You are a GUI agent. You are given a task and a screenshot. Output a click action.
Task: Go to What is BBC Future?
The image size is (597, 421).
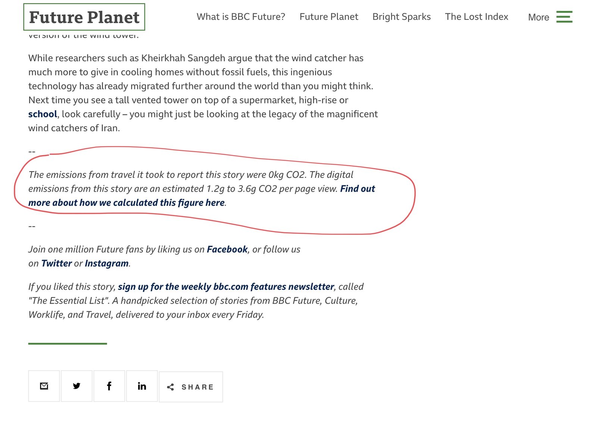tap(241, 17)
